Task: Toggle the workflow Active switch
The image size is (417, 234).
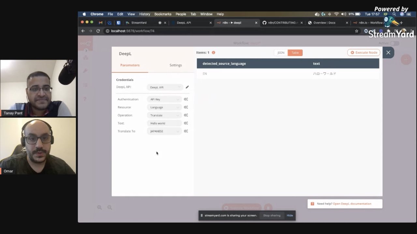Action: coord(395,43)
